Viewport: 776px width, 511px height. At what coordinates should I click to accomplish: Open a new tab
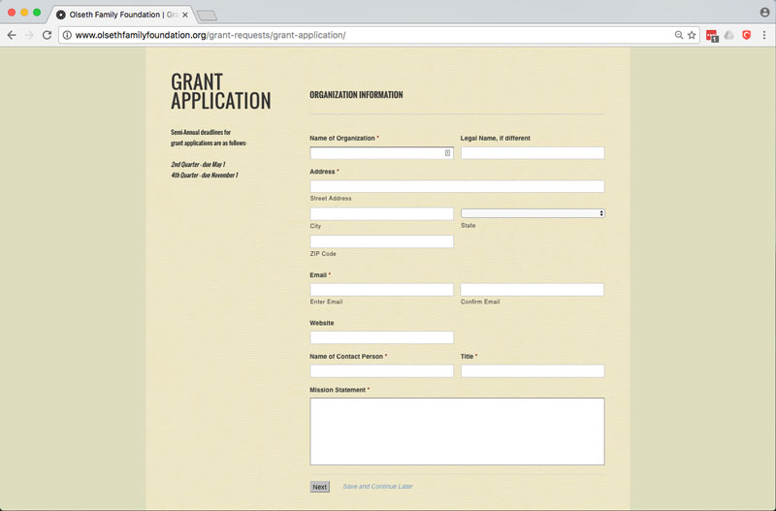207,16
